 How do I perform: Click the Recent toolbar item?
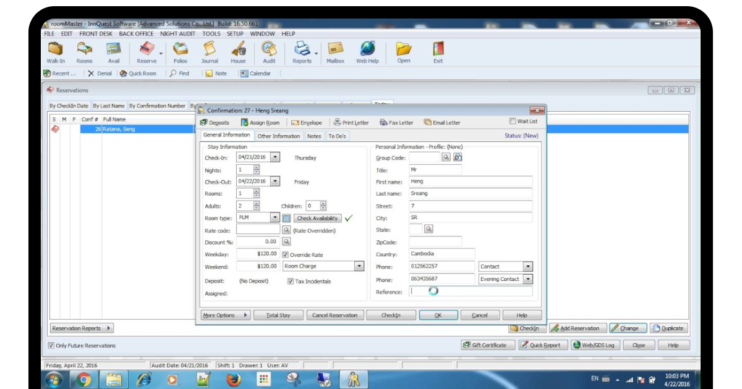click(60, 73)
